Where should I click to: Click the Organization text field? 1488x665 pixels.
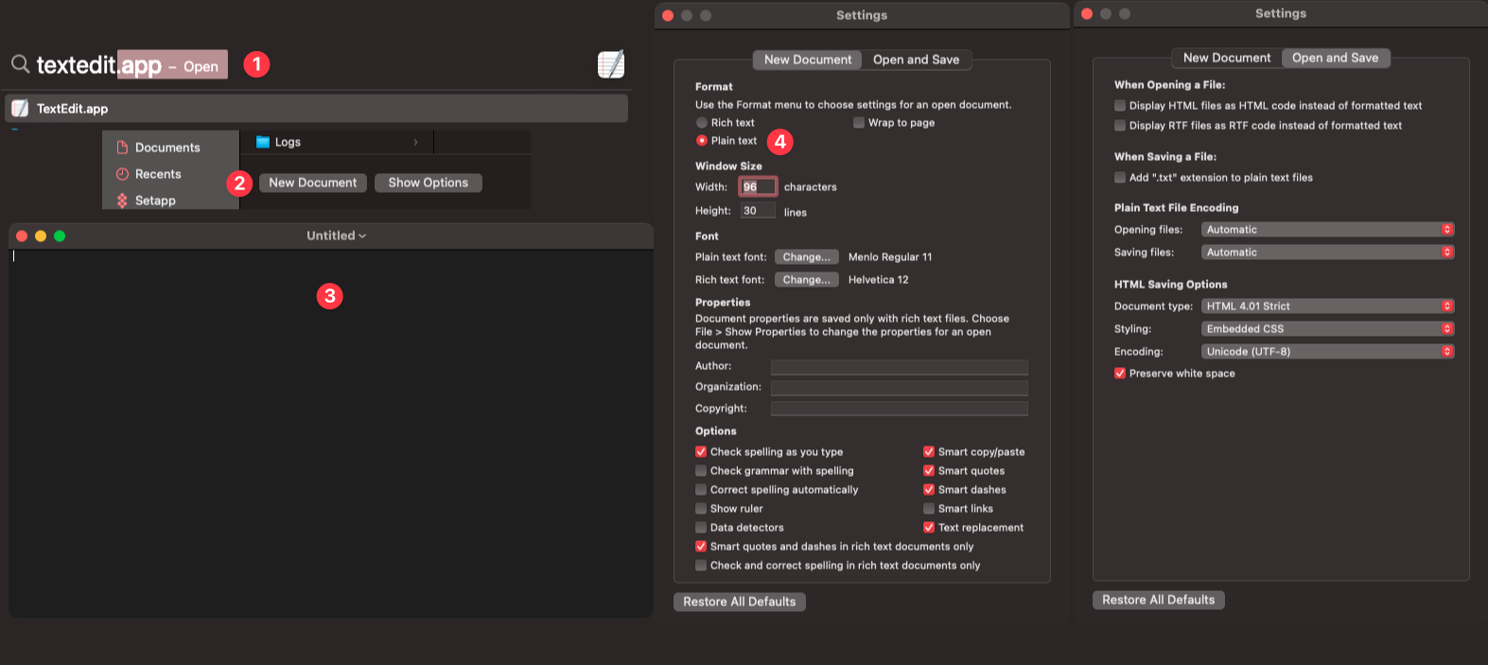click(x=899, y=388)
